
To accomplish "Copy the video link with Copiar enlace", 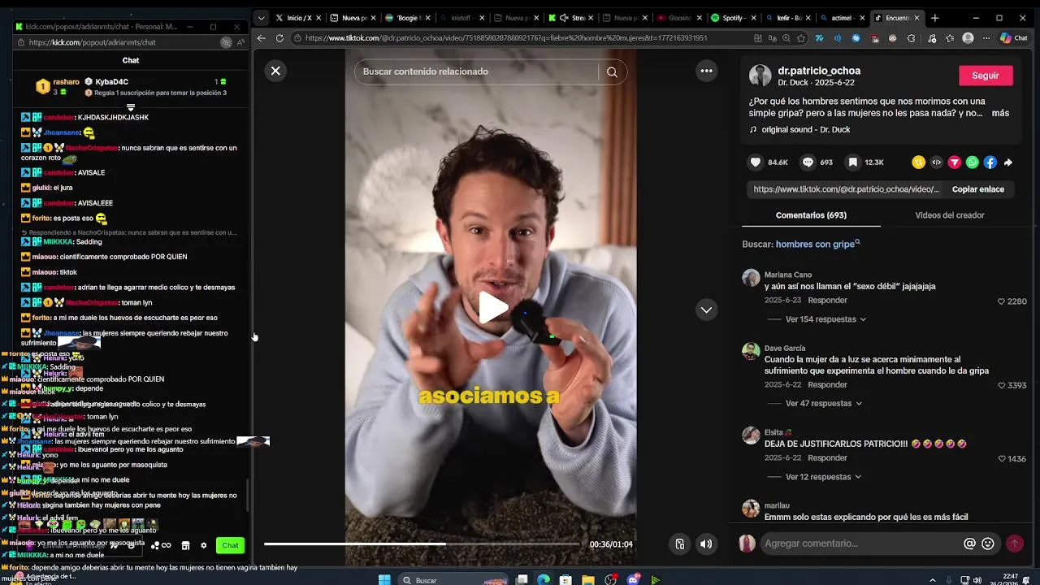I will [x=977, y=189].
